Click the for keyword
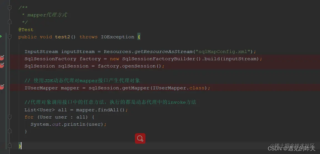 [x=29, y=117]
